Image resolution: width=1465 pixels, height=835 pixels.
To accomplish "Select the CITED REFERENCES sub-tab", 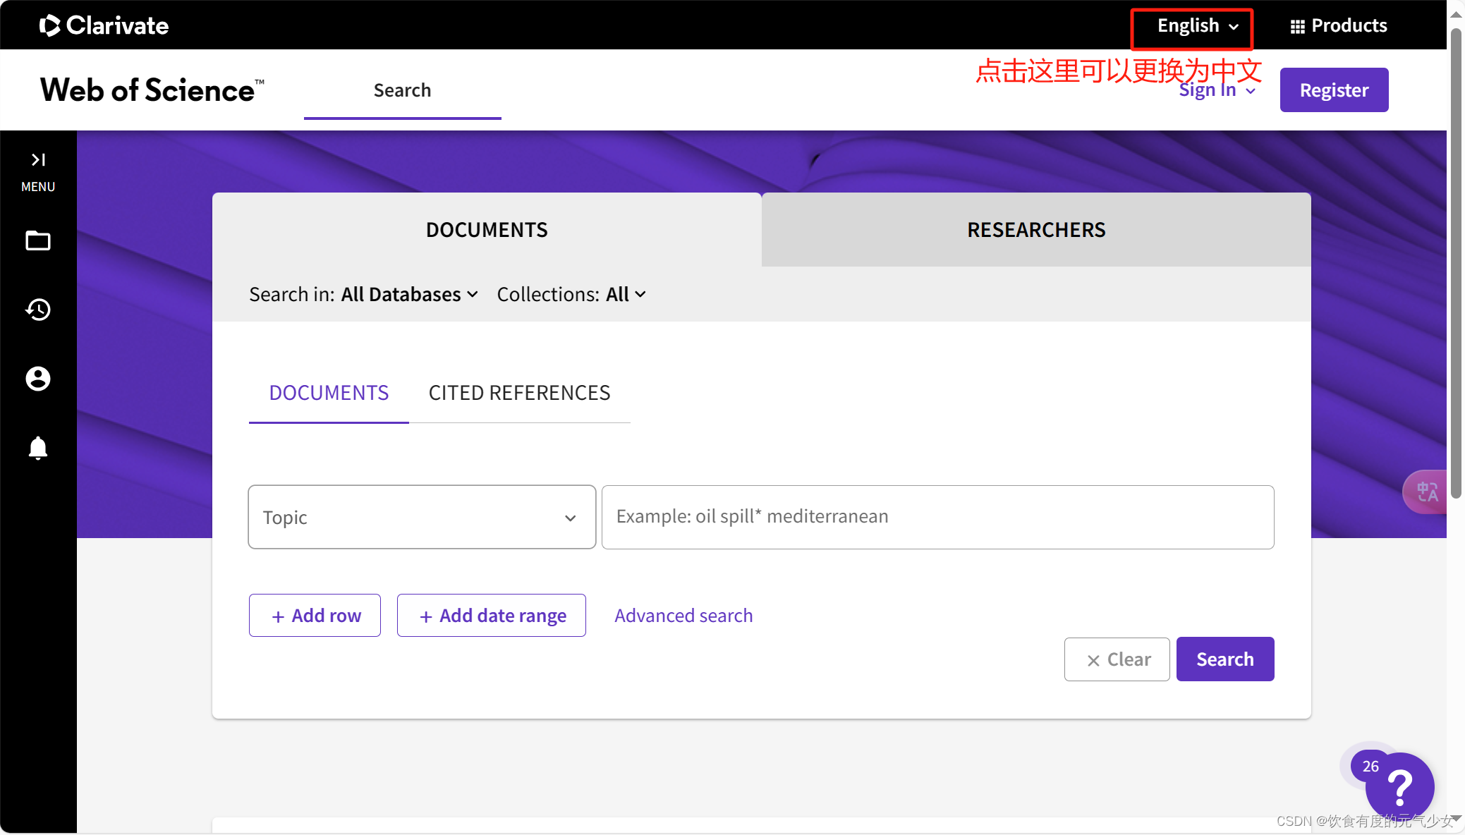I will tap(520, 393).
